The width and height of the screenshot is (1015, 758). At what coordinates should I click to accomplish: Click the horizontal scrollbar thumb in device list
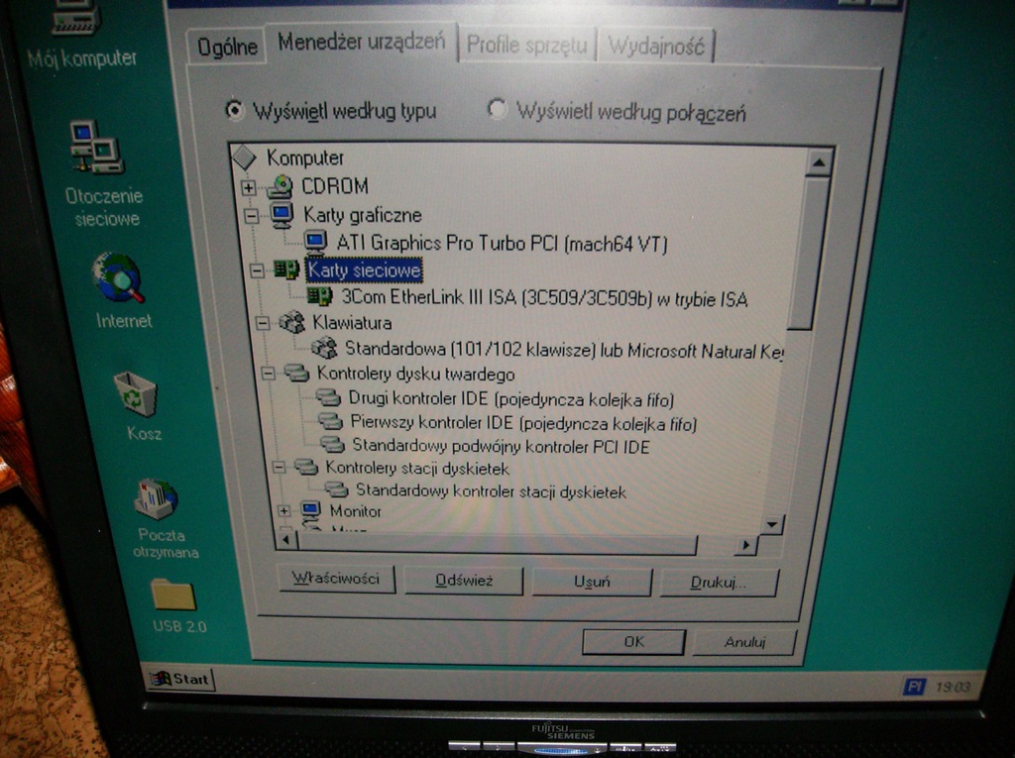(497, 544)
